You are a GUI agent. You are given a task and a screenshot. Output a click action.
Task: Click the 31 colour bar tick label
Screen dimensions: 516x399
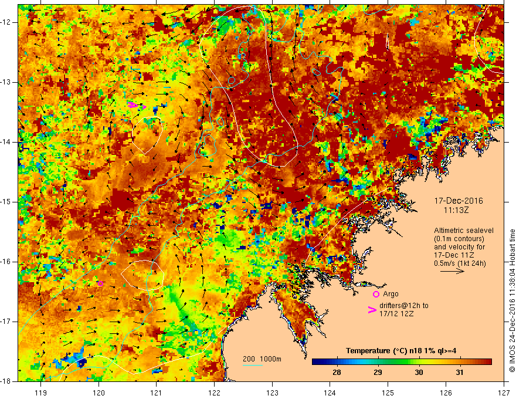coord(460,373)
